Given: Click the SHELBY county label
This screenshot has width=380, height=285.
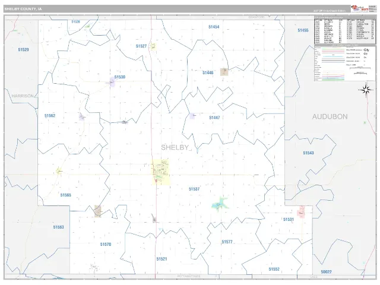Looking at the screenshot, I should pyautogui.click(x=175, y=147).
